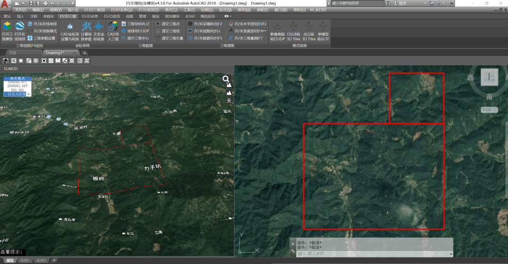Toggle 开/关在线地球 online globe
Viewport: 508px width, 264px height.
(x=42, y=23)
